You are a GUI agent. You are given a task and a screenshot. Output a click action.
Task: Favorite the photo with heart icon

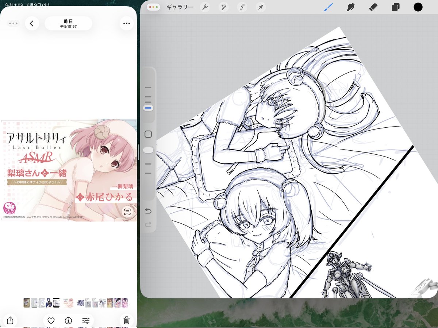point(51,321)
